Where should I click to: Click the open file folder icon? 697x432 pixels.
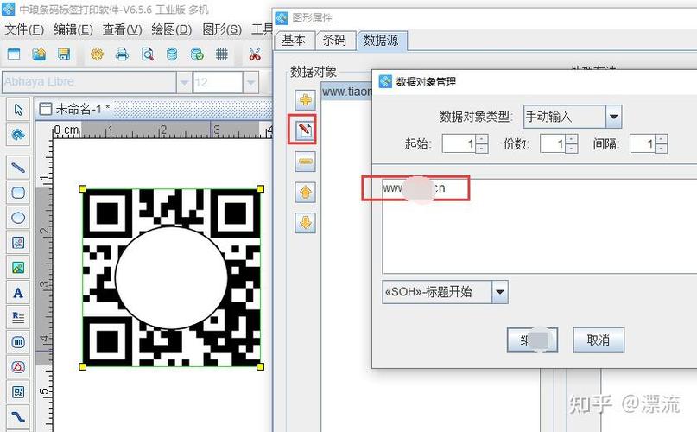(x=39, y=54)
